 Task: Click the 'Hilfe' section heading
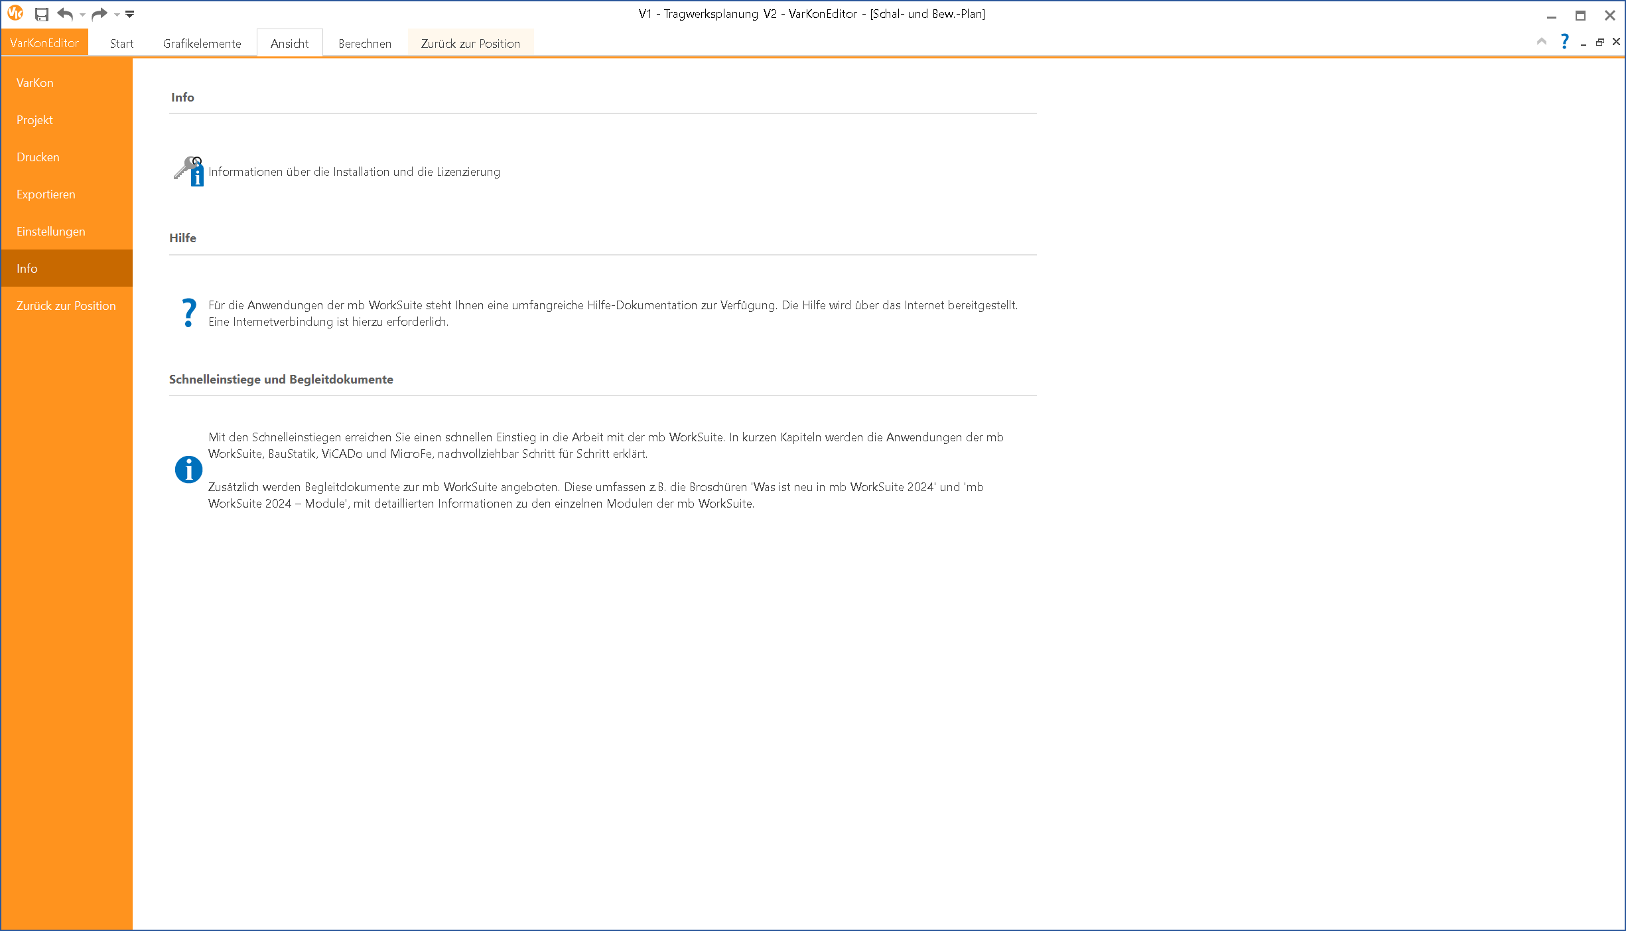(x=182, y=238)
